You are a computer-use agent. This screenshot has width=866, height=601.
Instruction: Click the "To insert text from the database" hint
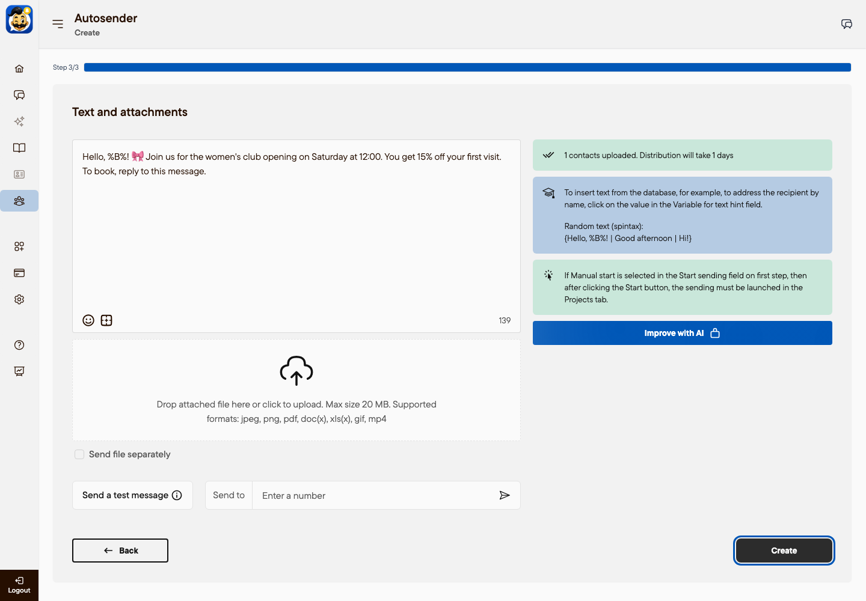click(692, 198)
